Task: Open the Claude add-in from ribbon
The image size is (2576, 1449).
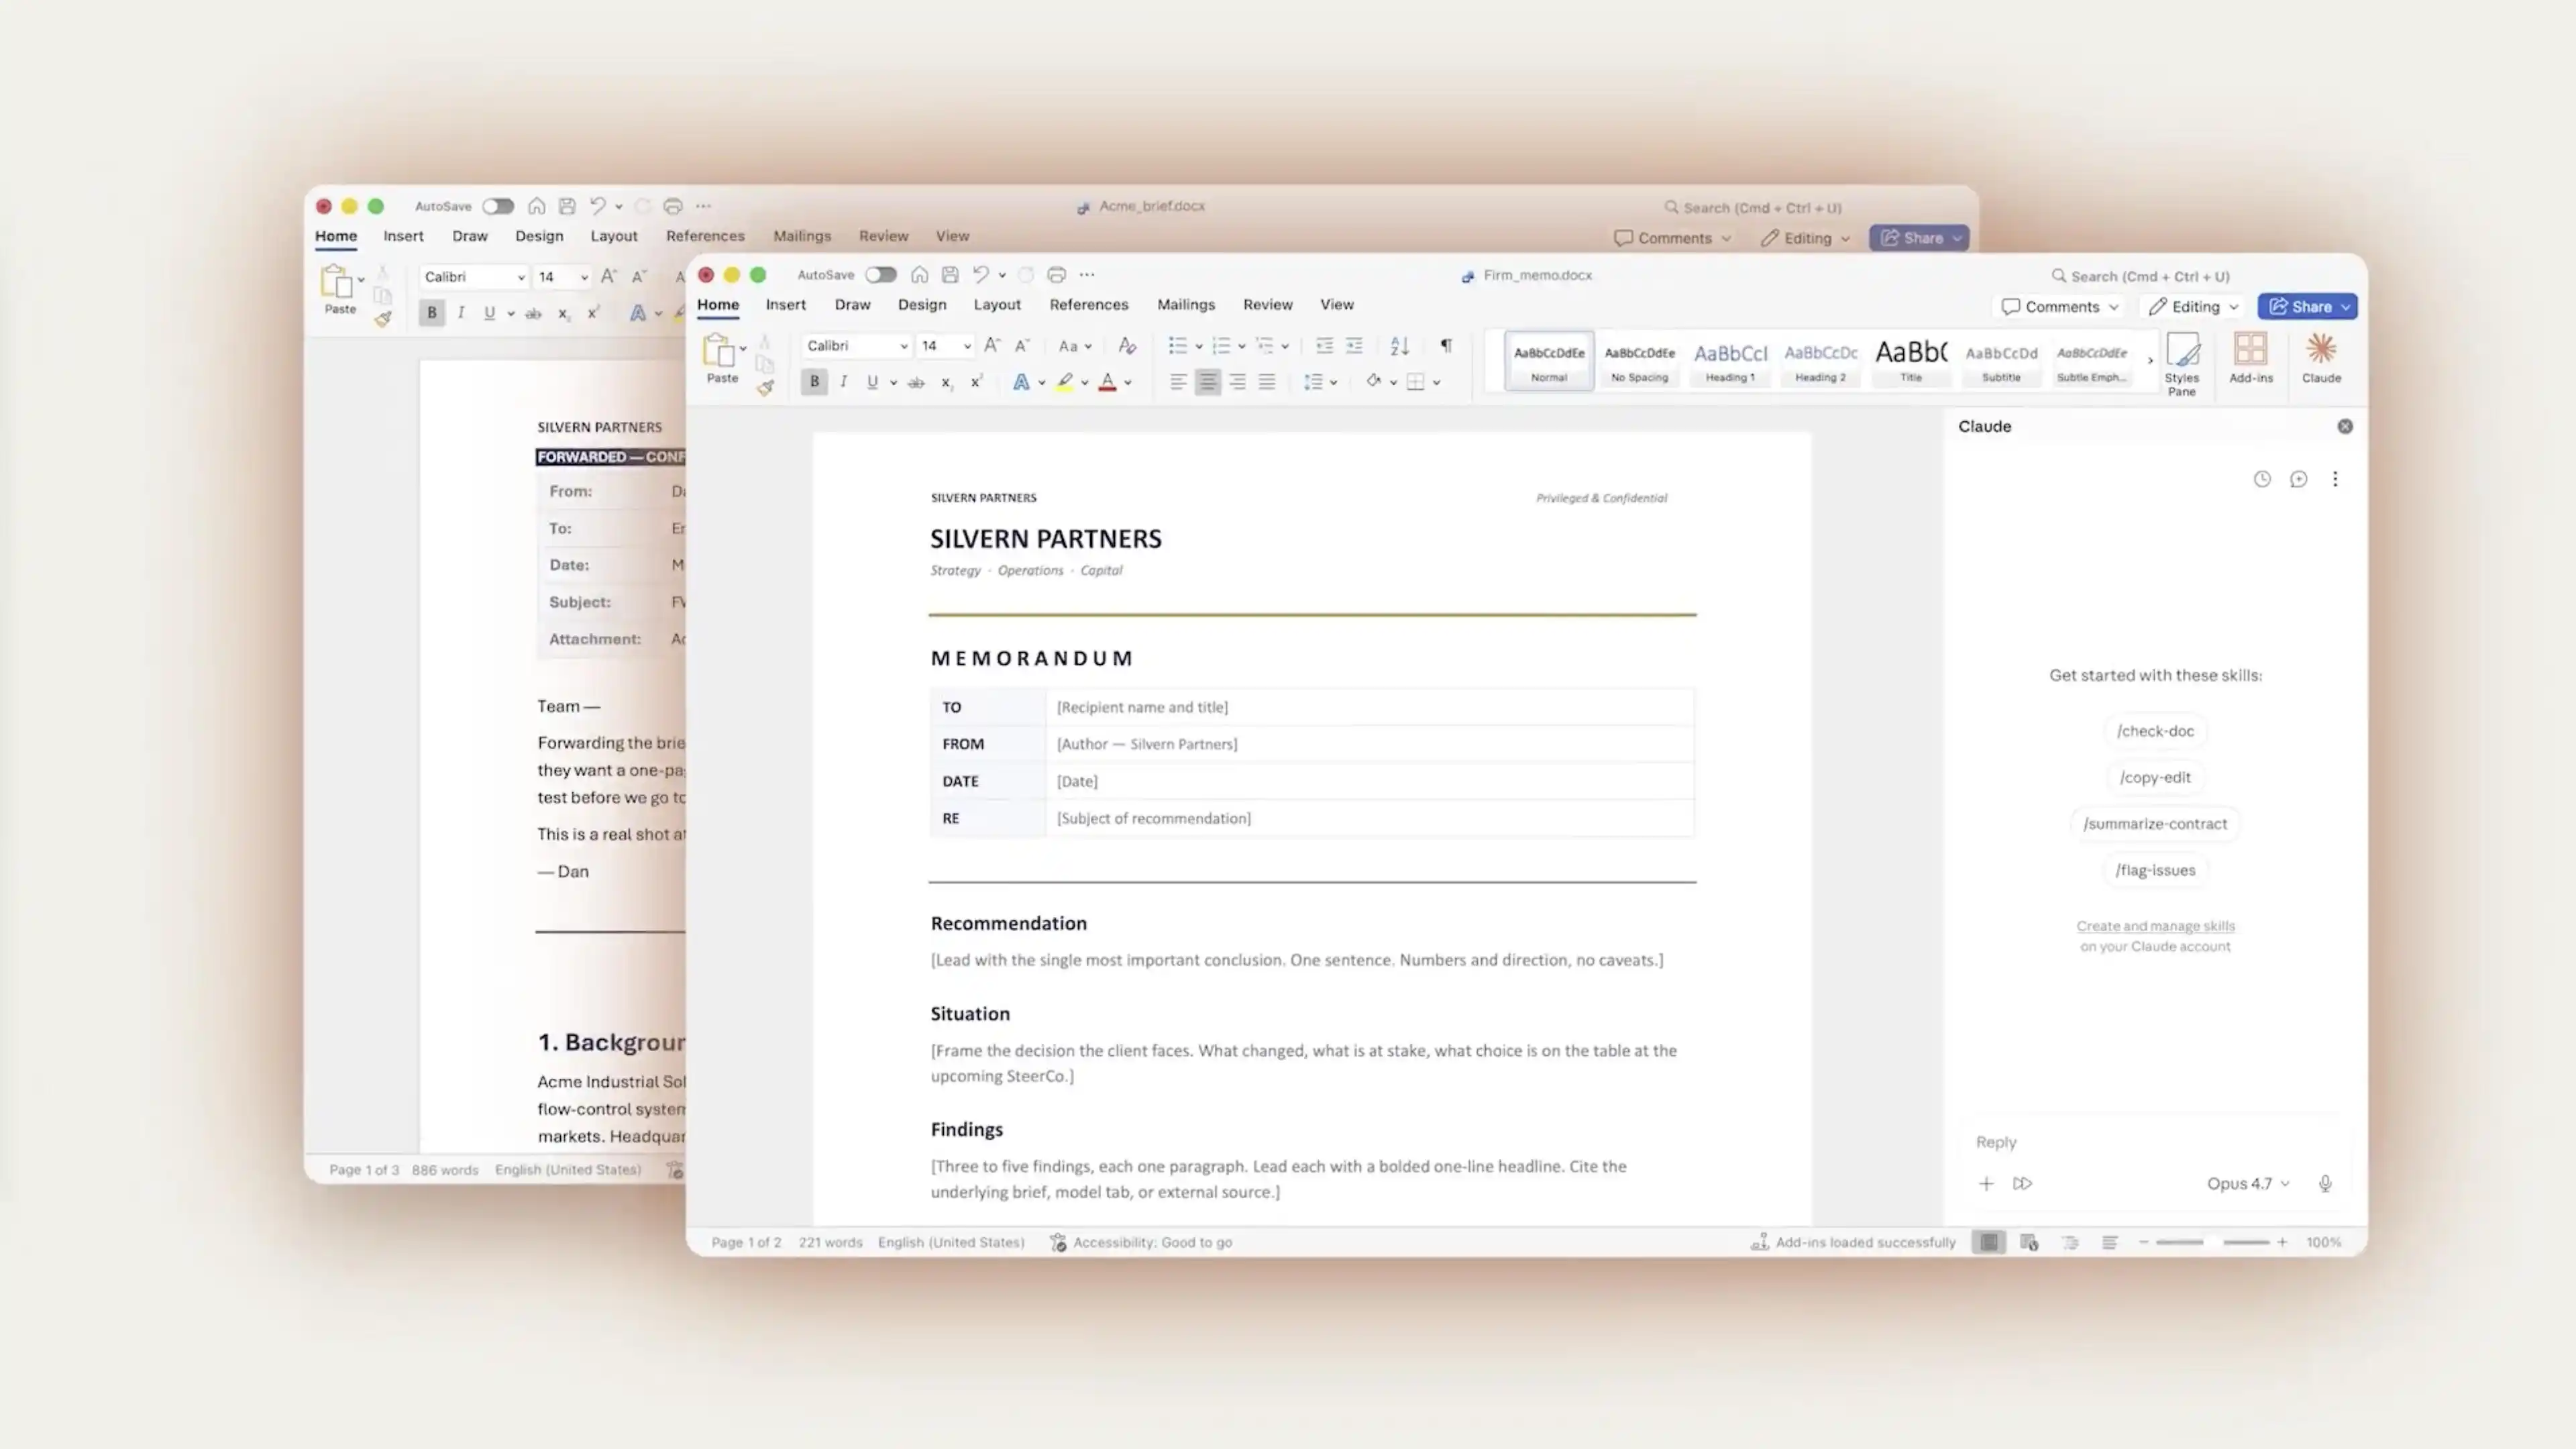Action: (2321, 359)
